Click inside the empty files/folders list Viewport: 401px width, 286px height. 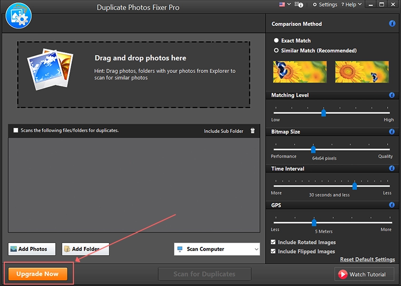pyautogui.click(x=134, y=185)
